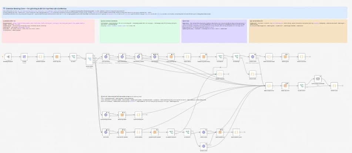Select the first HTTP node of the bottom row
The height and width of the screenshot is (153, 352).
tap(106, 132)
